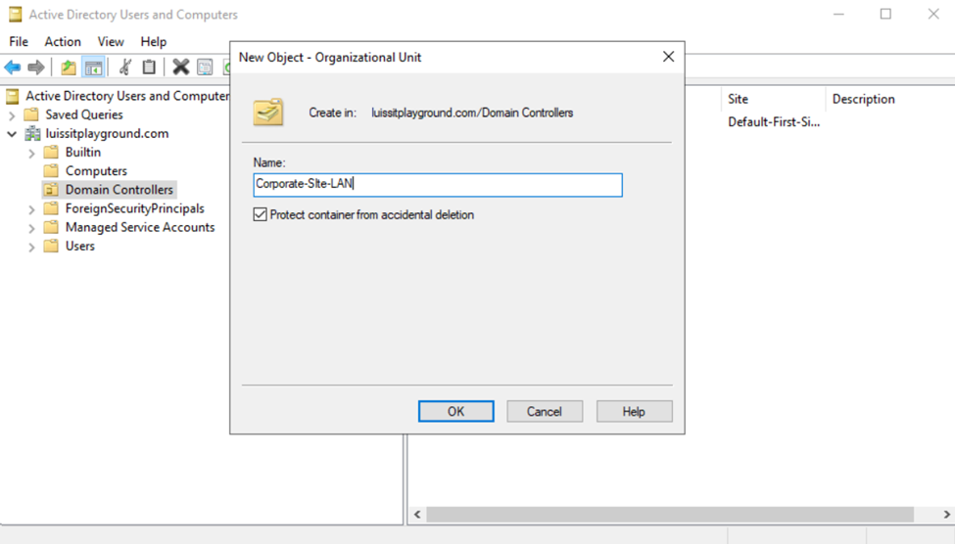Click the Users folder icon in tree
The image size is (955, 544).
point(52,247)
